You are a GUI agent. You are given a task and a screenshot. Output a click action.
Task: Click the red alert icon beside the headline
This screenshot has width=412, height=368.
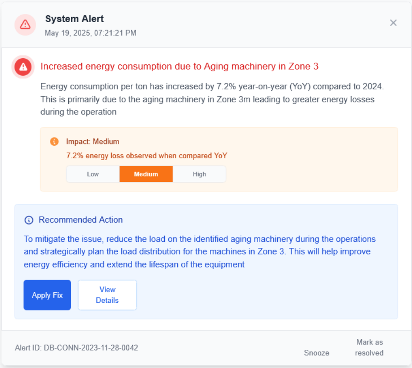click(23, 67)
